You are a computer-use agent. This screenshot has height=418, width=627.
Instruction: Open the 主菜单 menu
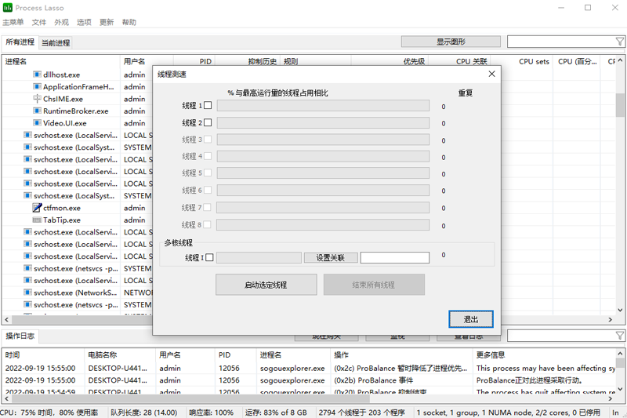pos(13,23)
